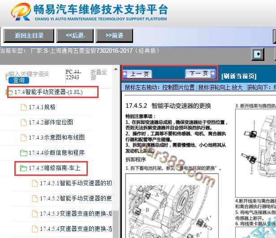Image resolution: width=276 pixels, height=238 pixels.
Task: Open 17.4.5.1智能手动变速器的初 entry
Action: point(76,183)
